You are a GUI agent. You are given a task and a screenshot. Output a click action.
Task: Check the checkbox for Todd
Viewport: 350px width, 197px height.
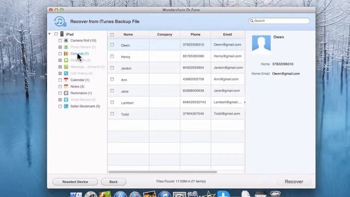click(112, 114)
